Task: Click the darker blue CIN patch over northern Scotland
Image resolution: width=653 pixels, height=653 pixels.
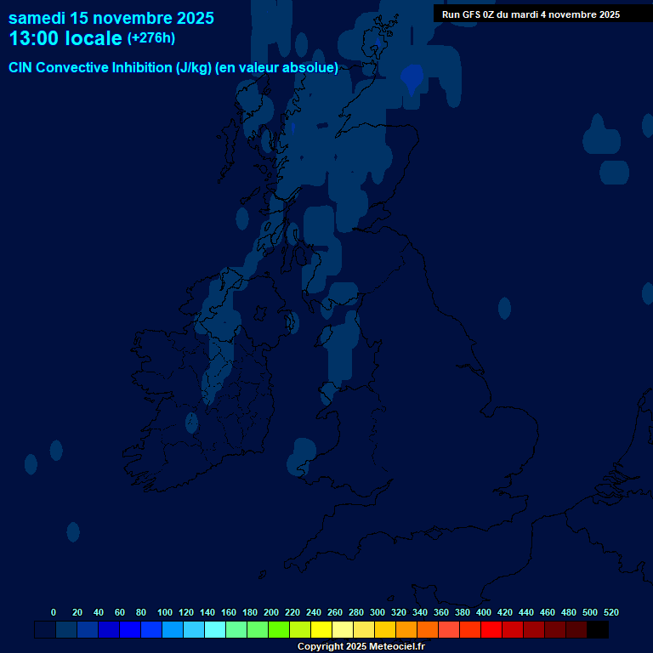Action: [412, 77]
